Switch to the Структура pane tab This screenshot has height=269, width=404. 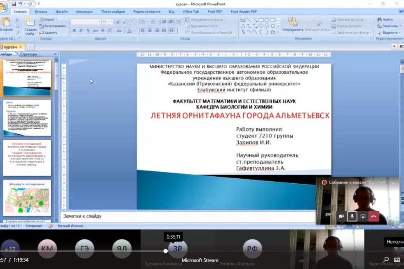pyautogui.click(x=28, y=54)
